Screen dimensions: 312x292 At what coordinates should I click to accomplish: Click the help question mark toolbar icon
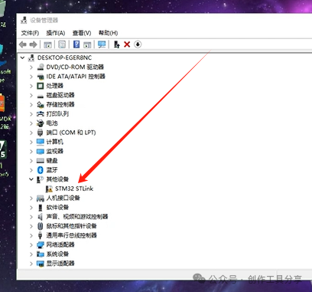pyautogui.click(x=76, y=44)
